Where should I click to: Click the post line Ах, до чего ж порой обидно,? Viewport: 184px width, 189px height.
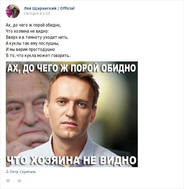coord(33,25)
